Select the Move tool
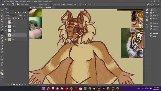The width and height of the screenshot is (161, 91). pyautogui.click(x=2, y=11)
